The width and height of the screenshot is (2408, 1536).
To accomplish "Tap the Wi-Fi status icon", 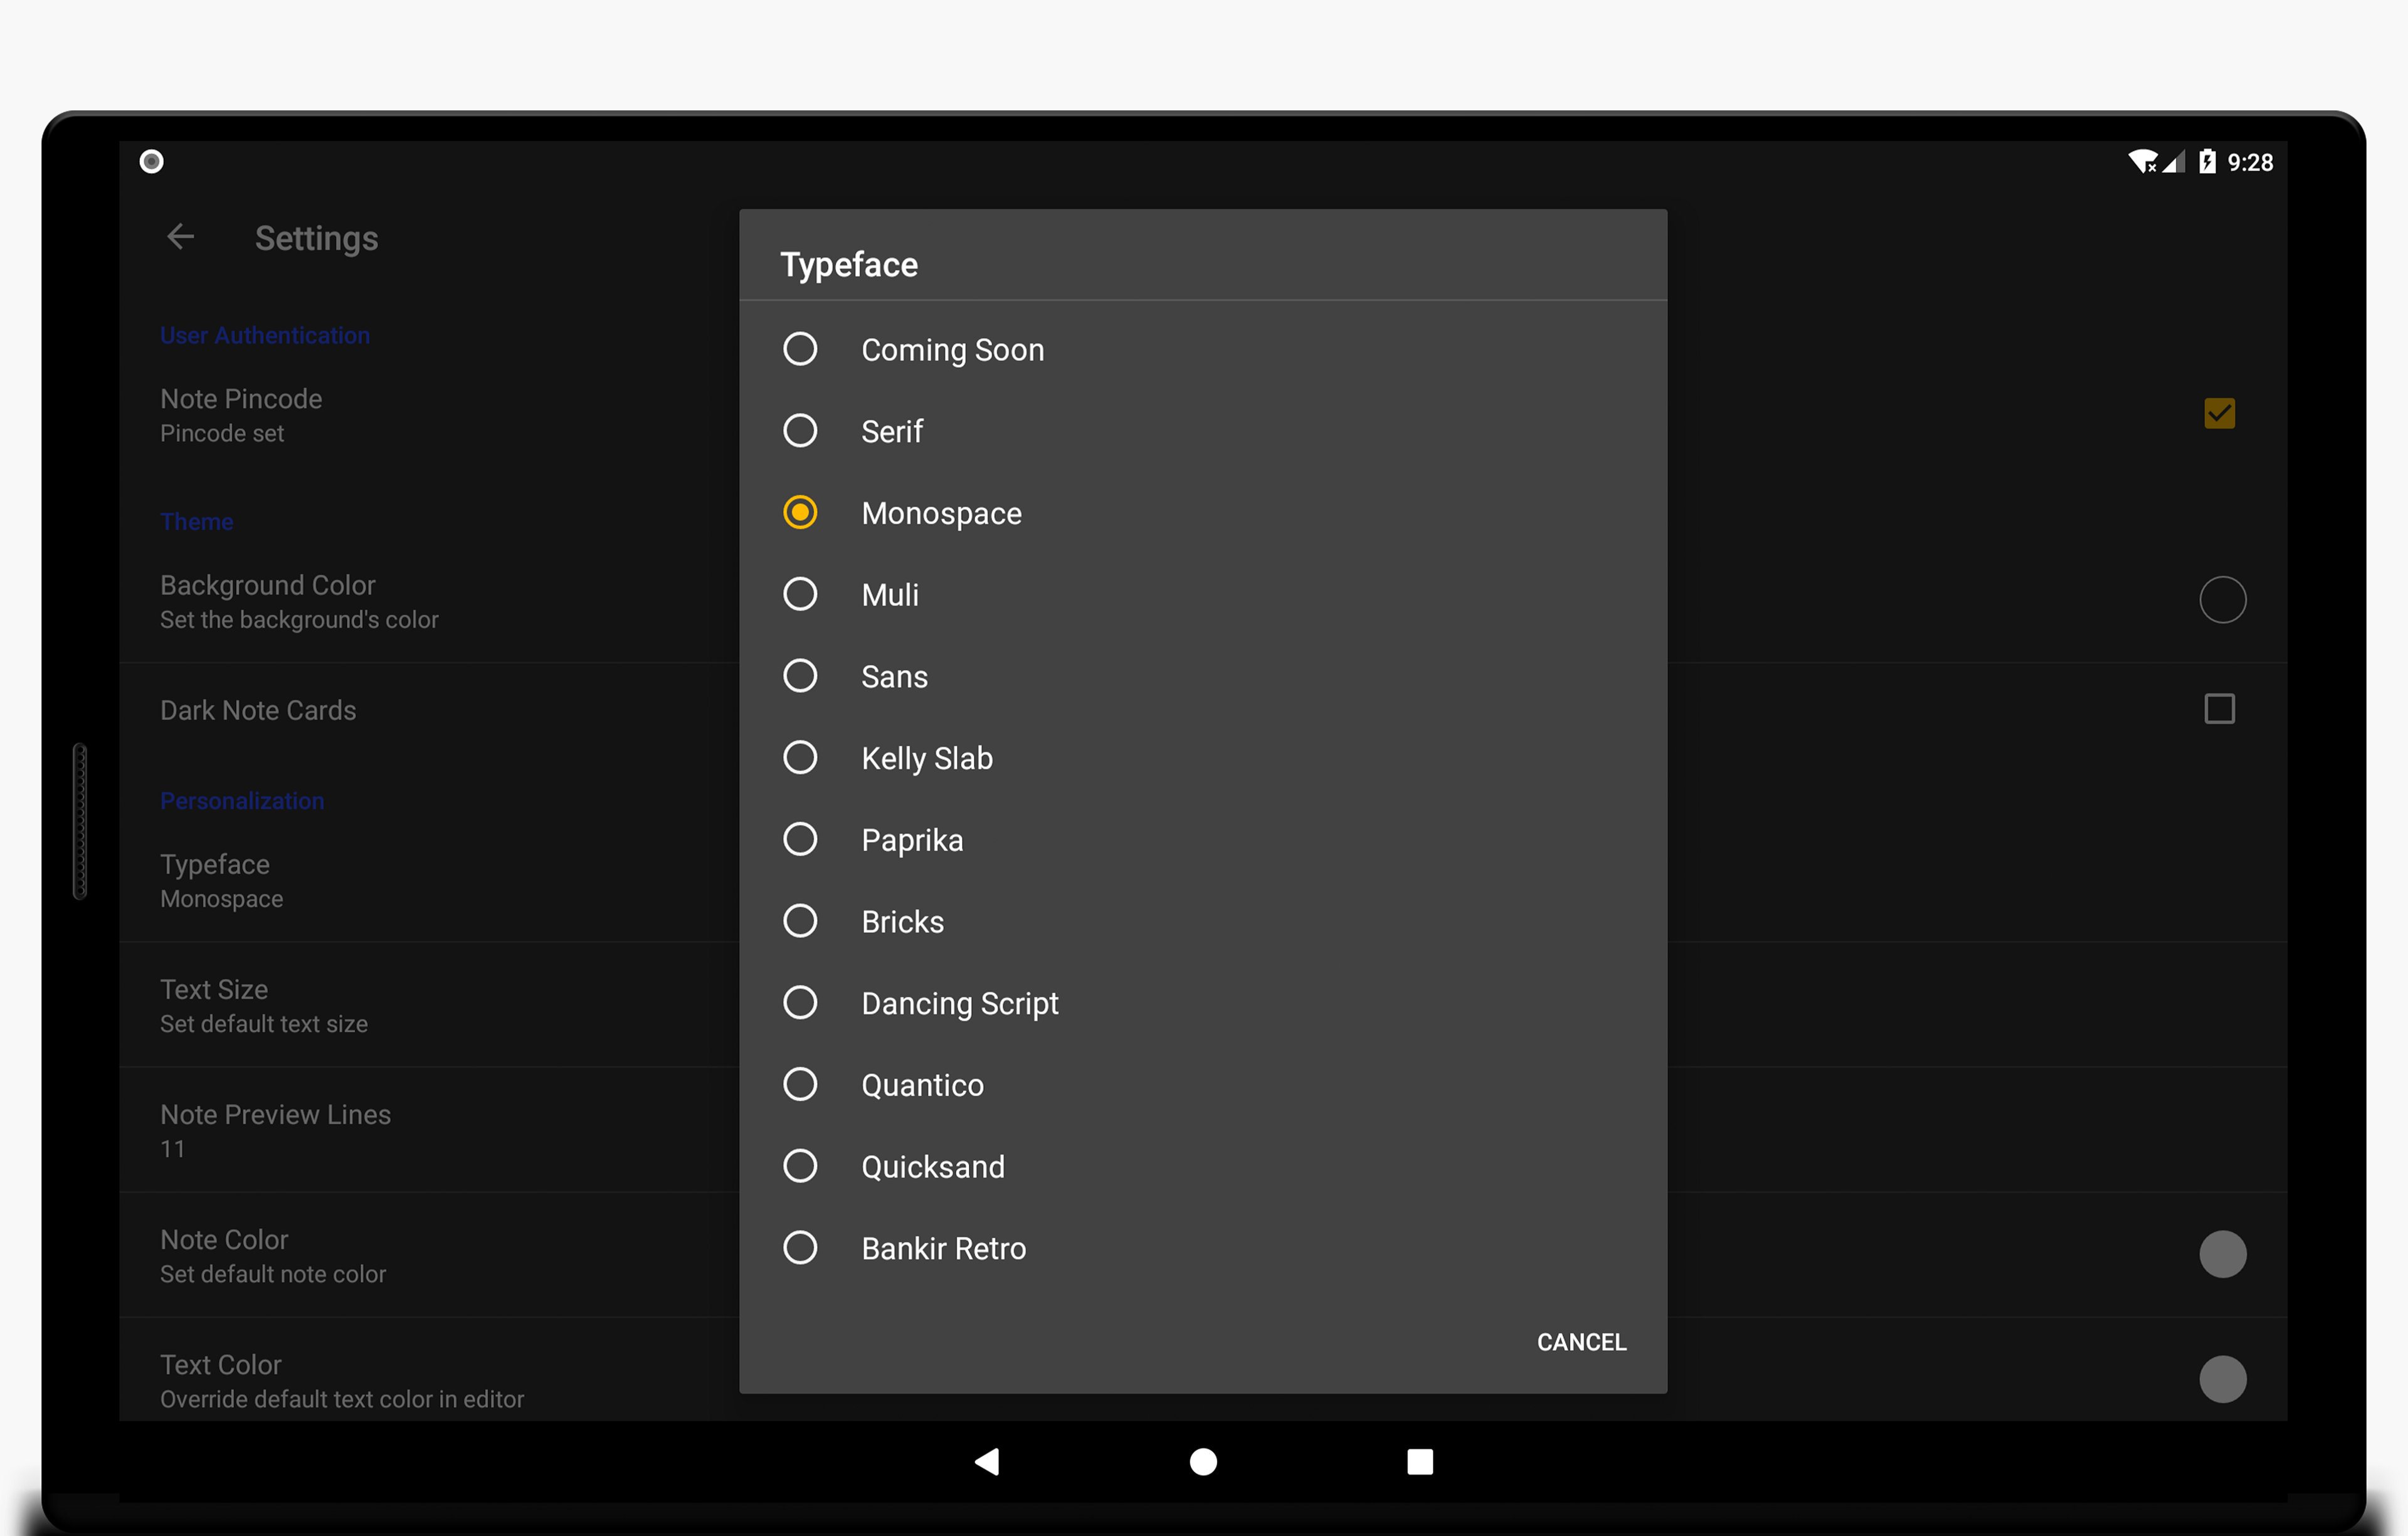I will click(x=2141, y=162).
